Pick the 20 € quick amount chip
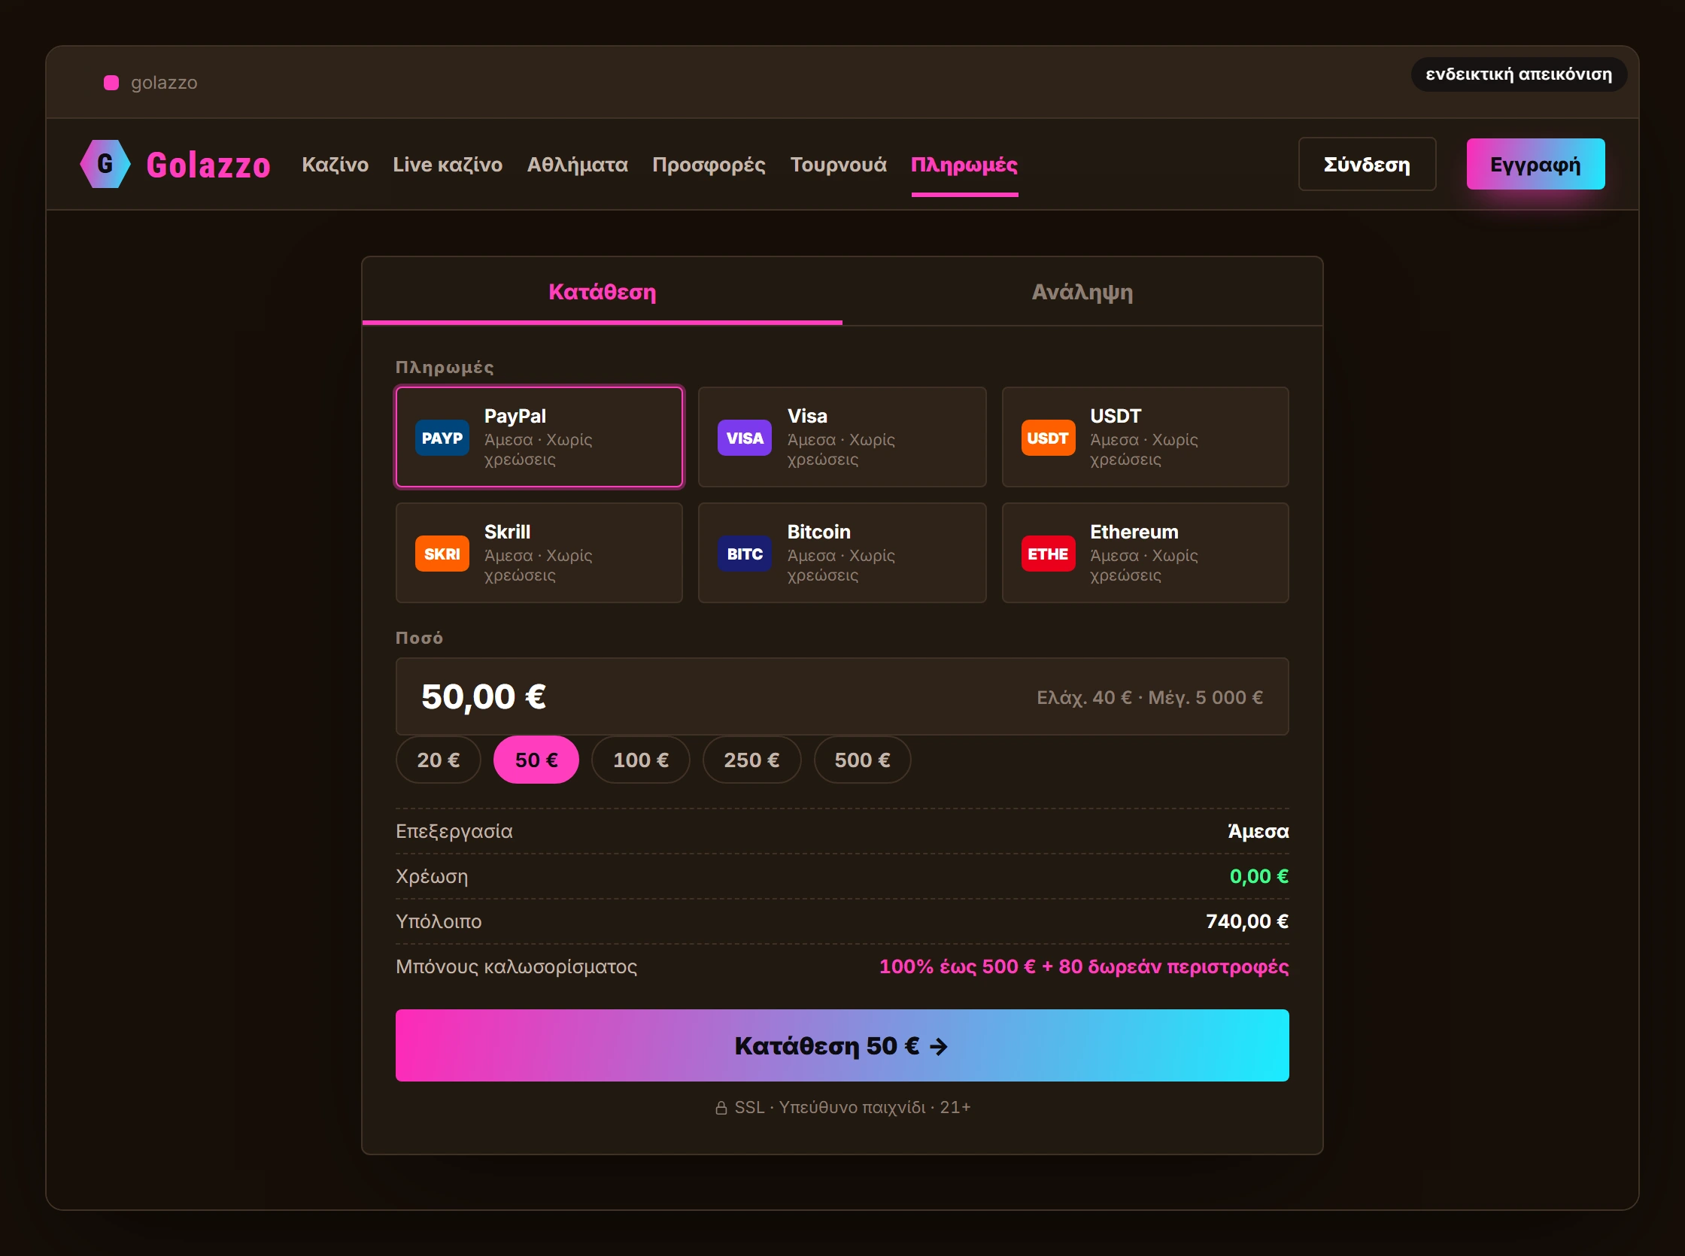Image resolution: width=1685 pixels, height=1256 pixels. tap(438, 760)
